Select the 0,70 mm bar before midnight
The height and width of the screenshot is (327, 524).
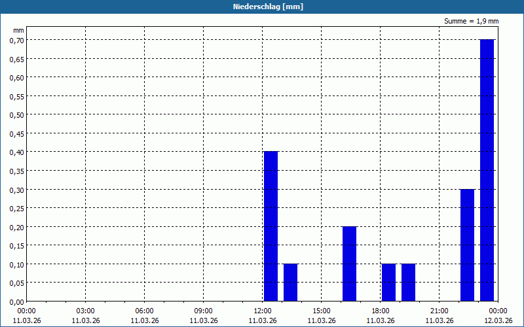tap(487, 170)
